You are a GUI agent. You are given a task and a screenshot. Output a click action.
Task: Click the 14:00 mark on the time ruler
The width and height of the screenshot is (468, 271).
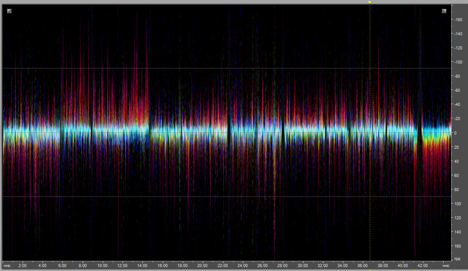click(x=142, y=266)
